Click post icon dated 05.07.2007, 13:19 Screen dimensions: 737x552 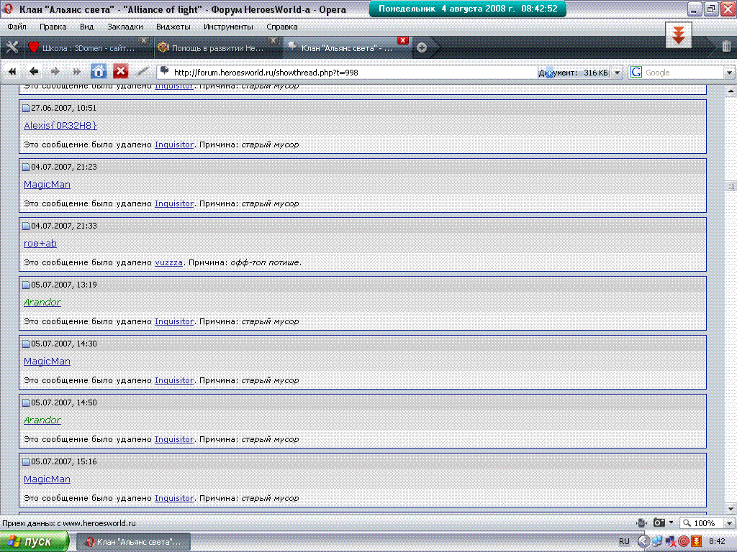(26, 285)
